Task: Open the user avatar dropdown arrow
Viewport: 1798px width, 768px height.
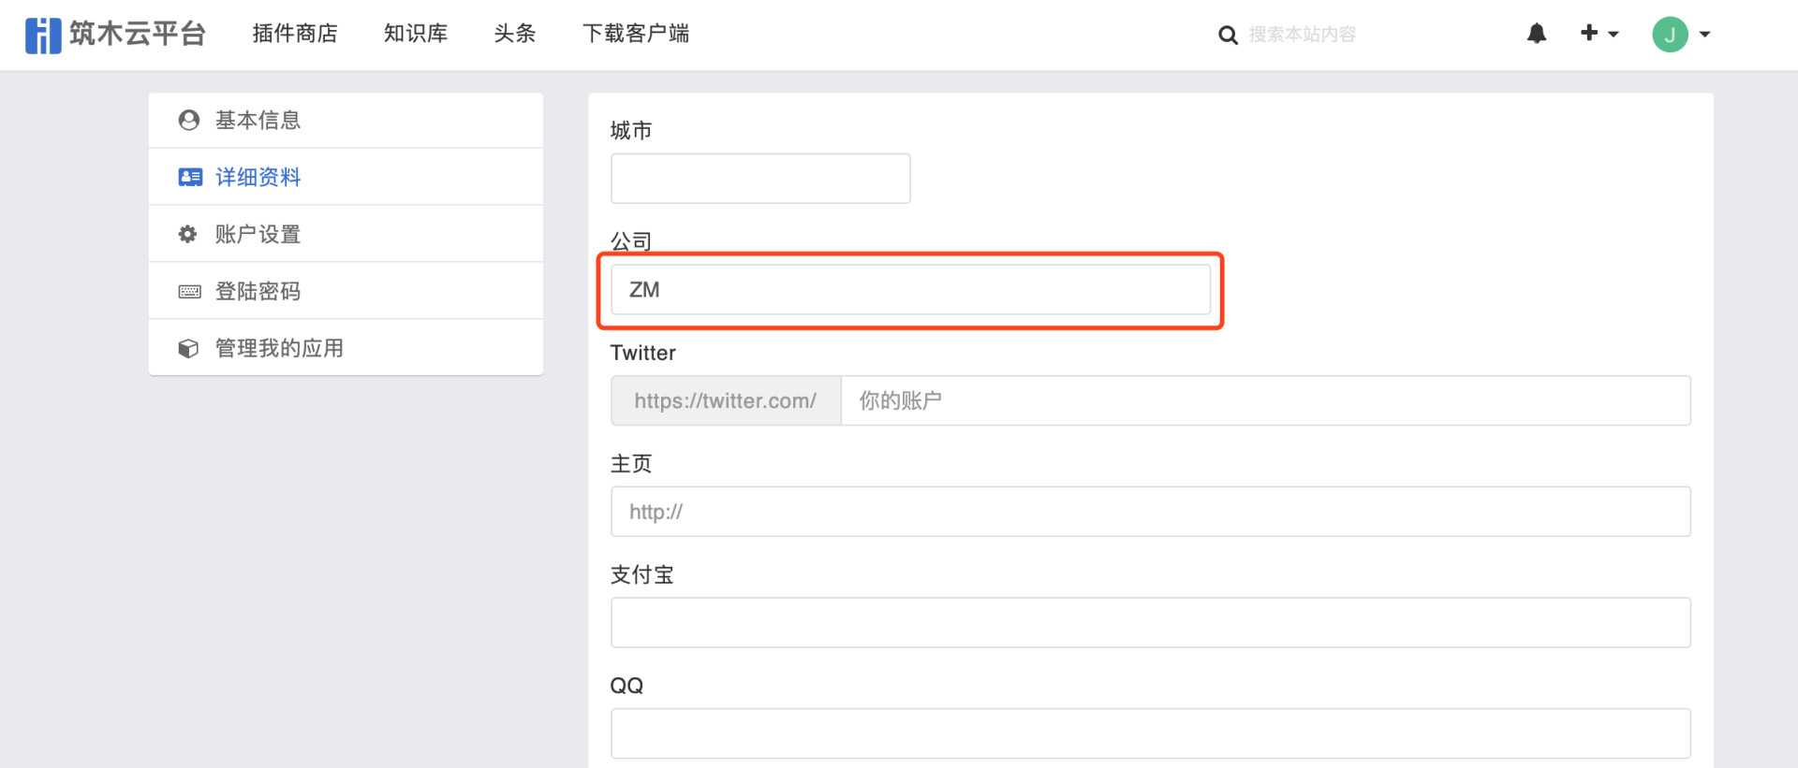Action: (1705, 35)
